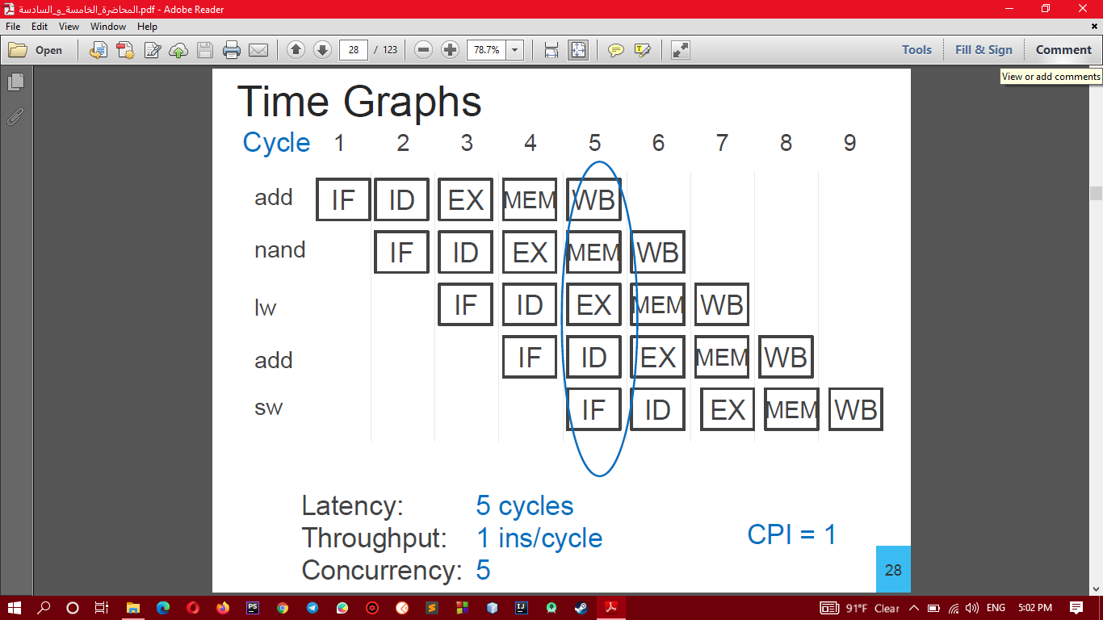The height and width of the screenshot is (620, 1103).
Task: Click the Open file button
Action: point(36,50)
